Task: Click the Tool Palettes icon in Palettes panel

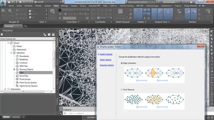Action: pos(138,14)
